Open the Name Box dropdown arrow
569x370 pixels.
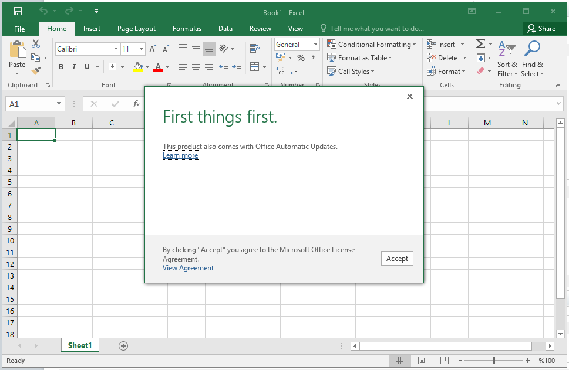point(59,104)
